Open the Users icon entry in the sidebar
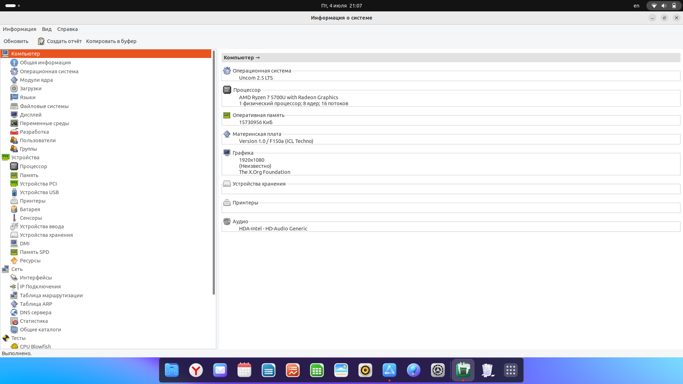Screen dimensions: 683x384 [14, 140]
